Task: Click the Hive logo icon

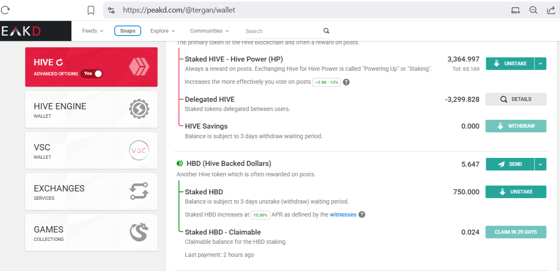Action: coord(139,67)
